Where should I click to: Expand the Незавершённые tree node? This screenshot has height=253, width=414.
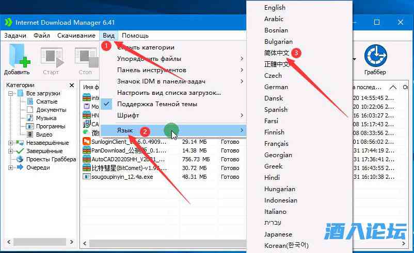point(10,143)
